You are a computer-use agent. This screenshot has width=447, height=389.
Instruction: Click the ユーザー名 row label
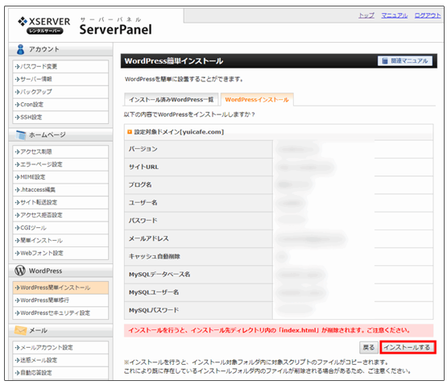[143, 203]
